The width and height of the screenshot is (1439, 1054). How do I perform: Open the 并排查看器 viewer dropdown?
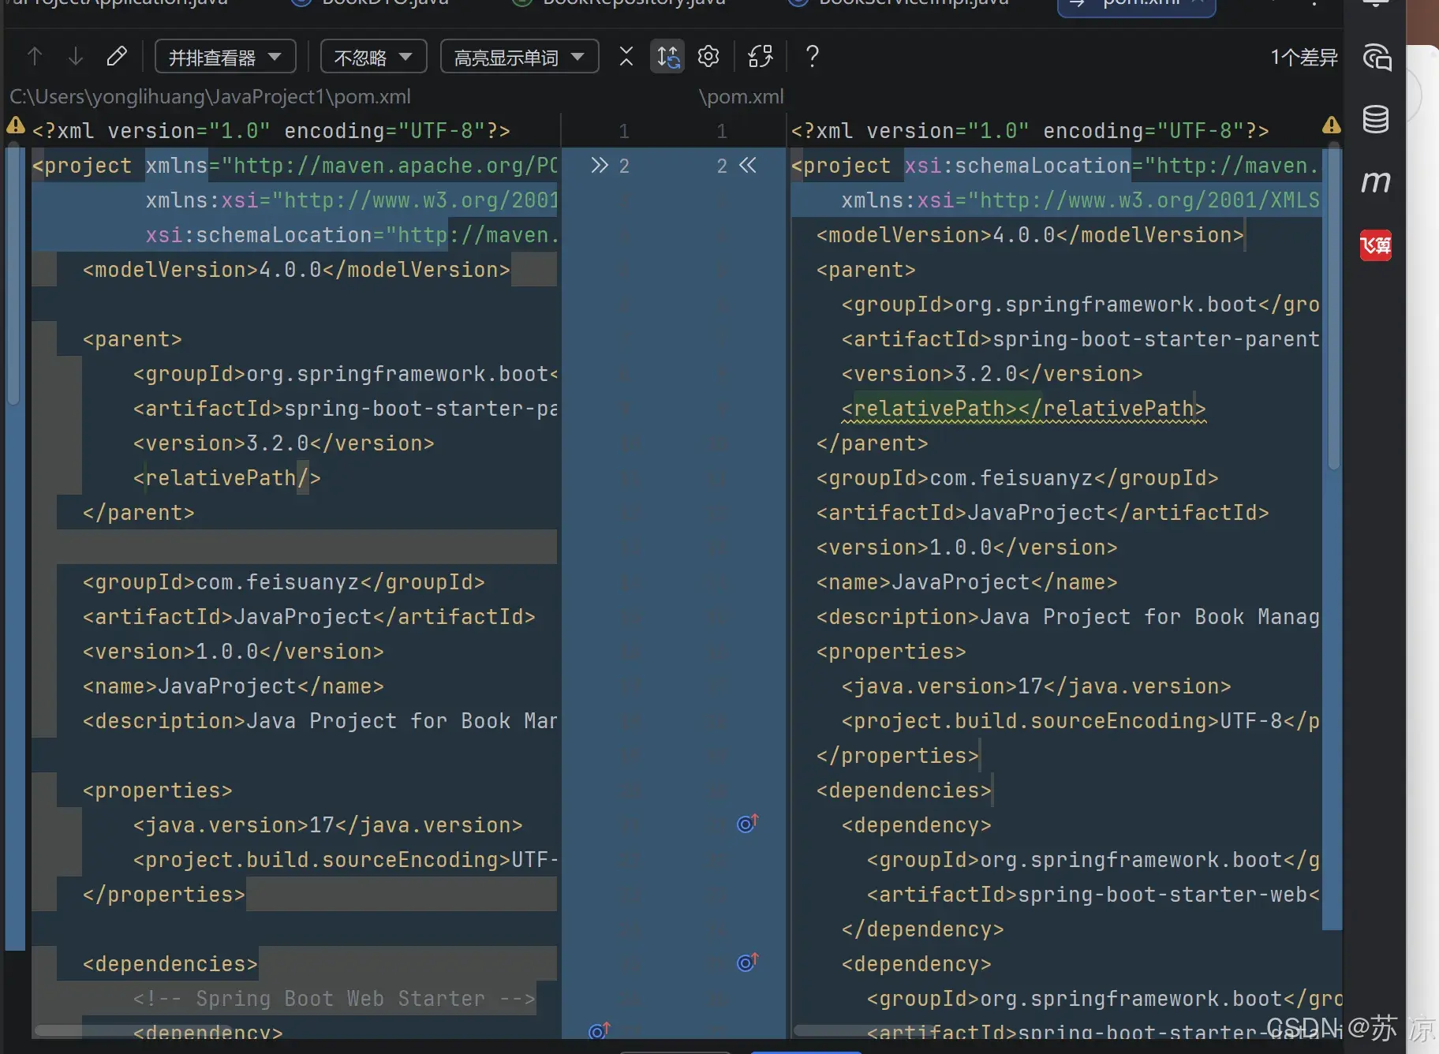(x=226, y=57)
